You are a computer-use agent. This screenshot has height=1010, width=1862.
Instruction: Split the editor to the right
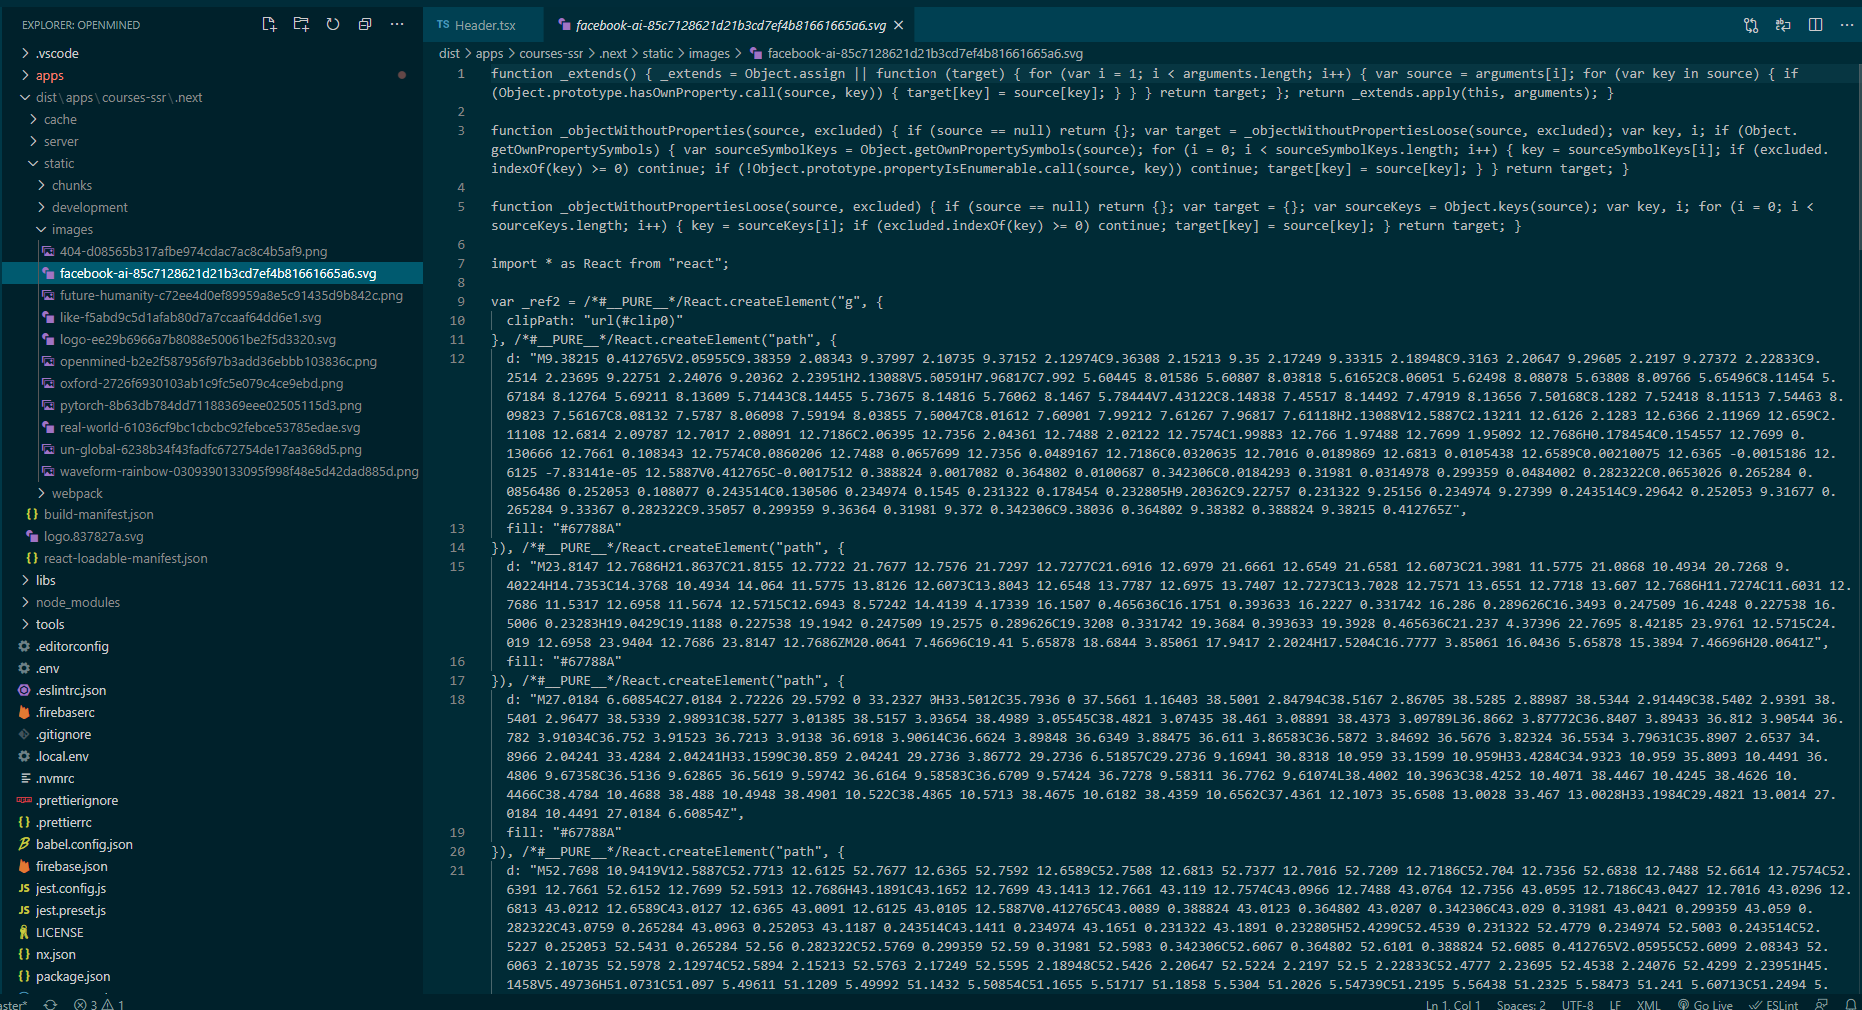point(1815,25)
